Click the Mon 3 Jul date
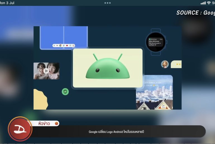215x144 pixels. click(7, 3)
